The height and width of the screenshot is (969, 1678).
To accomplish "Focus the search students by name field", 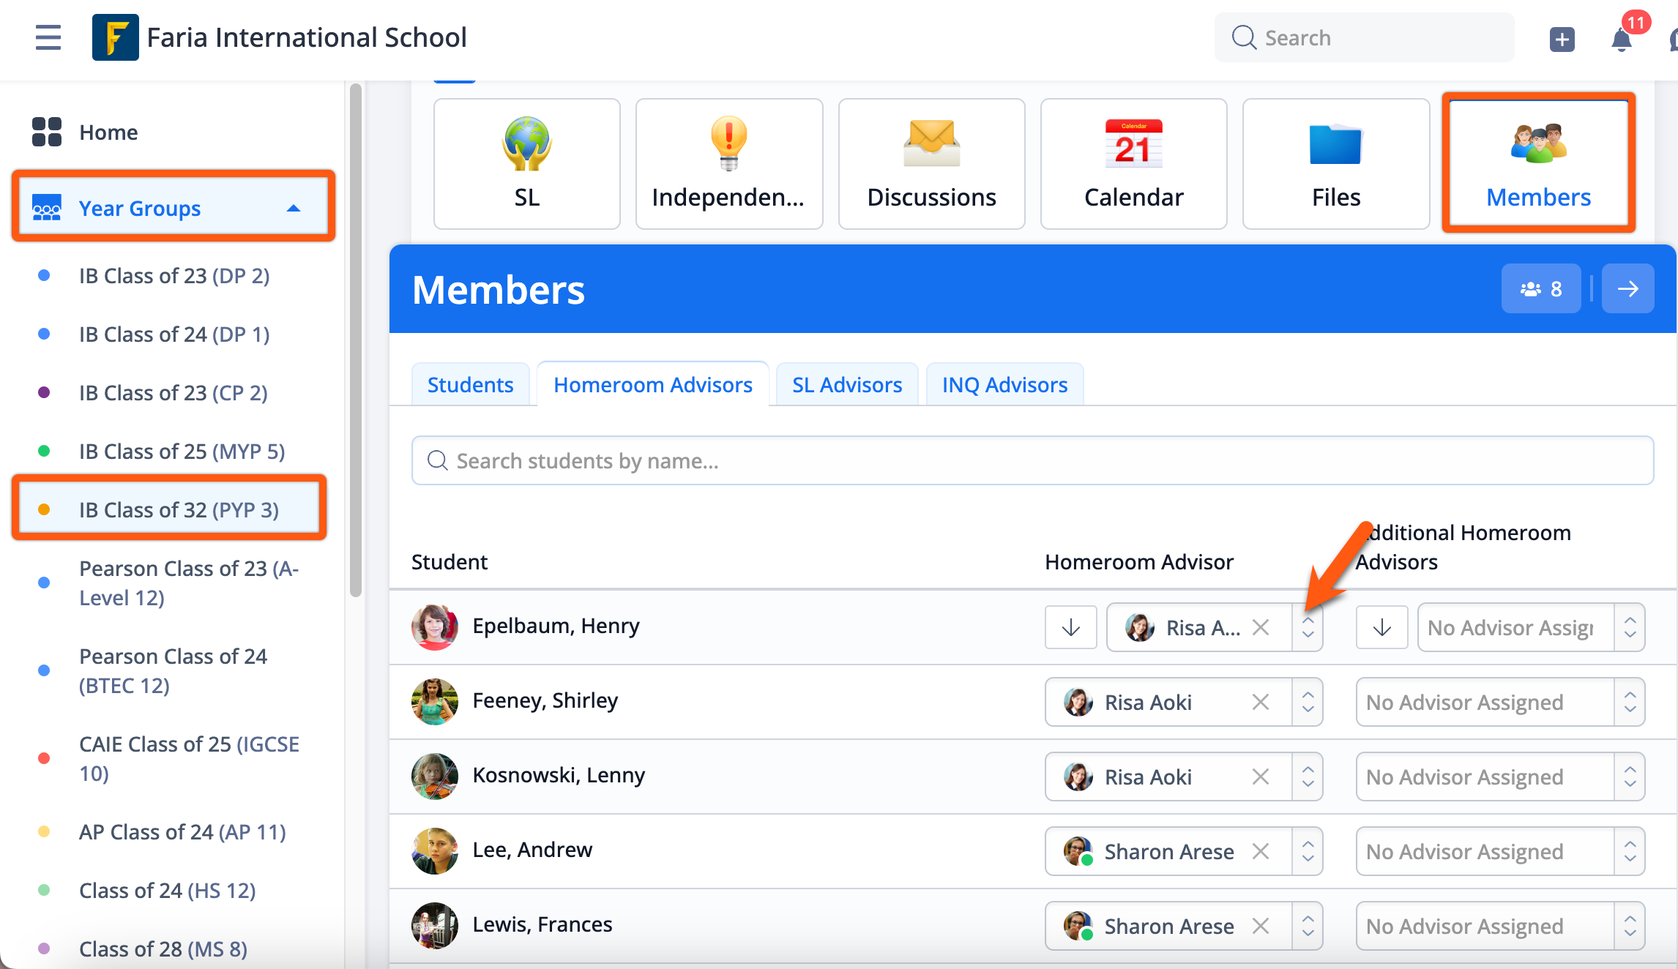I will 1032,461.
